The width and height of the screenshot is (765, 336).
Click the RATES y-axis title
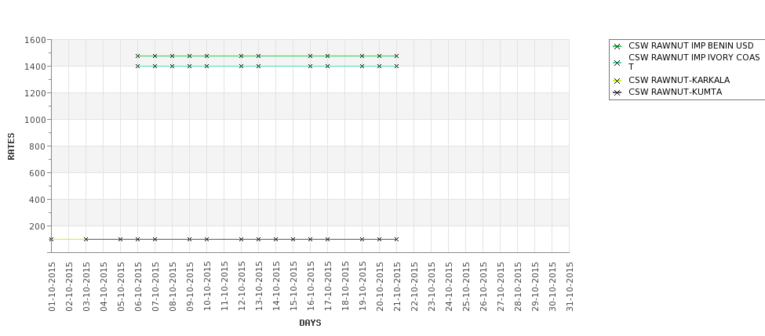[x=11, y=146]
